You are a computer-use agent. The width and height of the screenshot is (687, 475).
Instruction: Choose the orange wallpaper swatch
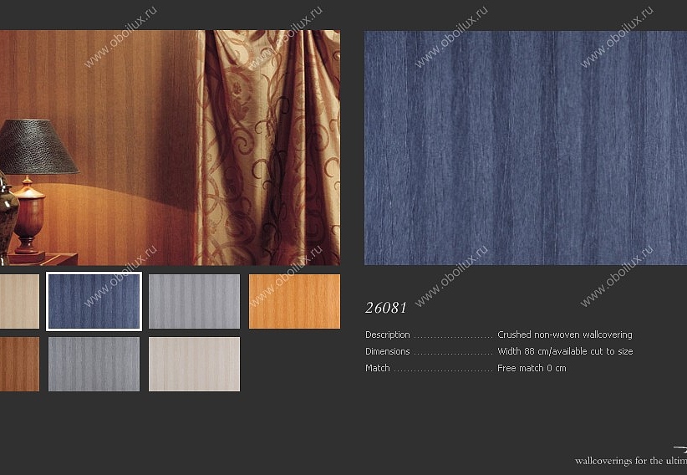pos(294,301)
